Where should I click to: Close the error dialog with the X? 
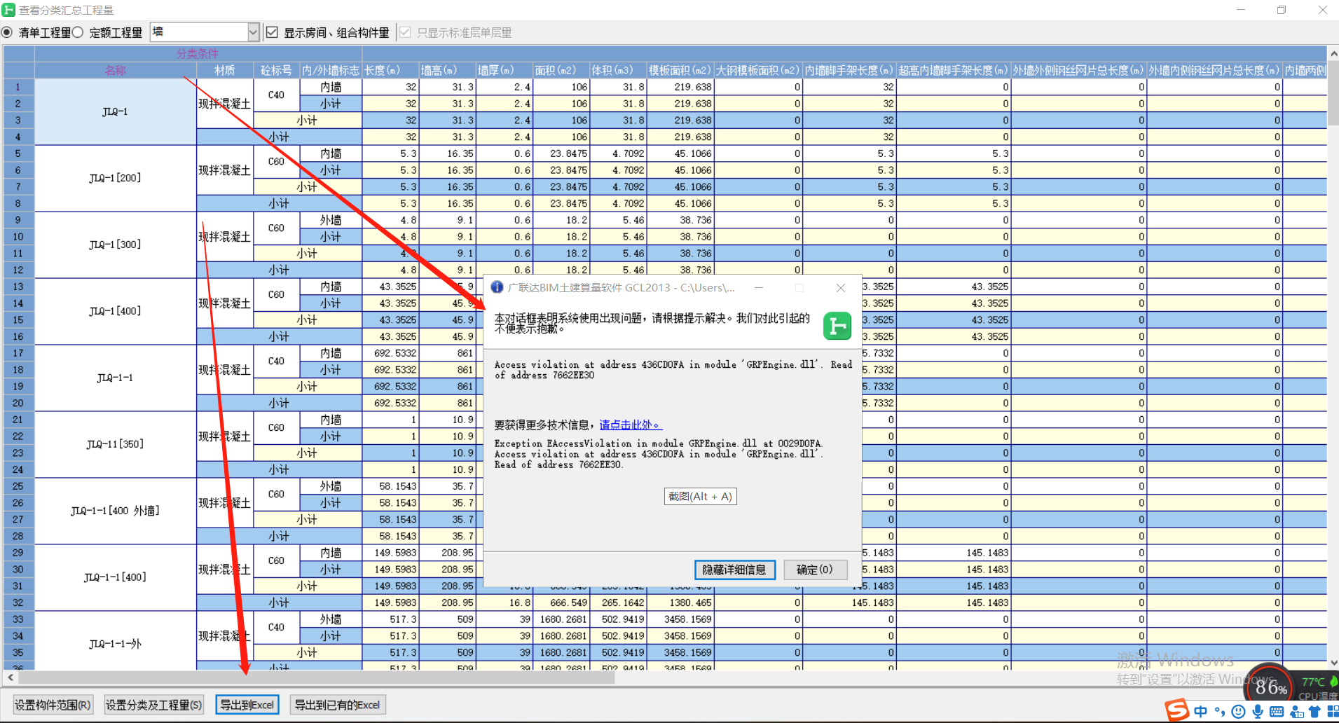(x=841, y=288)
